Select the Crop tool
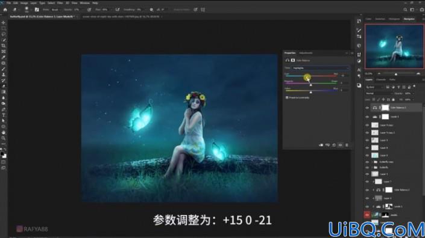Viewport: 425px width, 238px height. [x=3, y=46]
